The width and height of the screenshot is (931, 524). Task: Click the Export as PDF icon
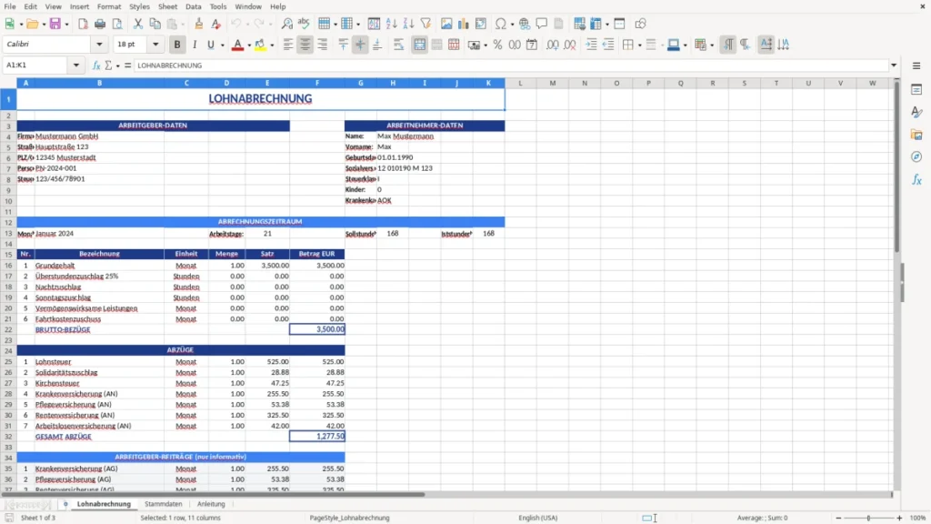(83, 24)
